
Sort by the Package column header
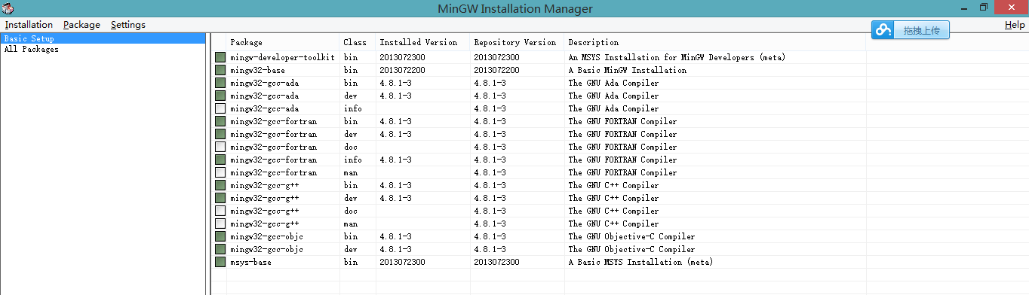[x=283, y=43]
